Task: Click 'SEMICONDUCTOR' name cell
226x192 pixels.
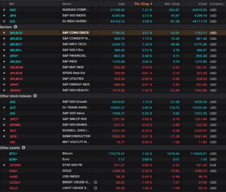Action: pyautogui.click(x=77, y=136)
